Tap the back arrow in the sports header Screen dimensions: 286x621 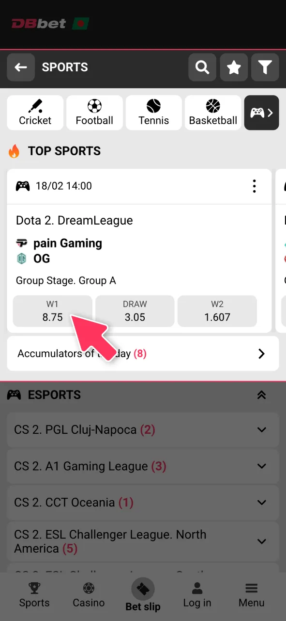click(21, 67)
